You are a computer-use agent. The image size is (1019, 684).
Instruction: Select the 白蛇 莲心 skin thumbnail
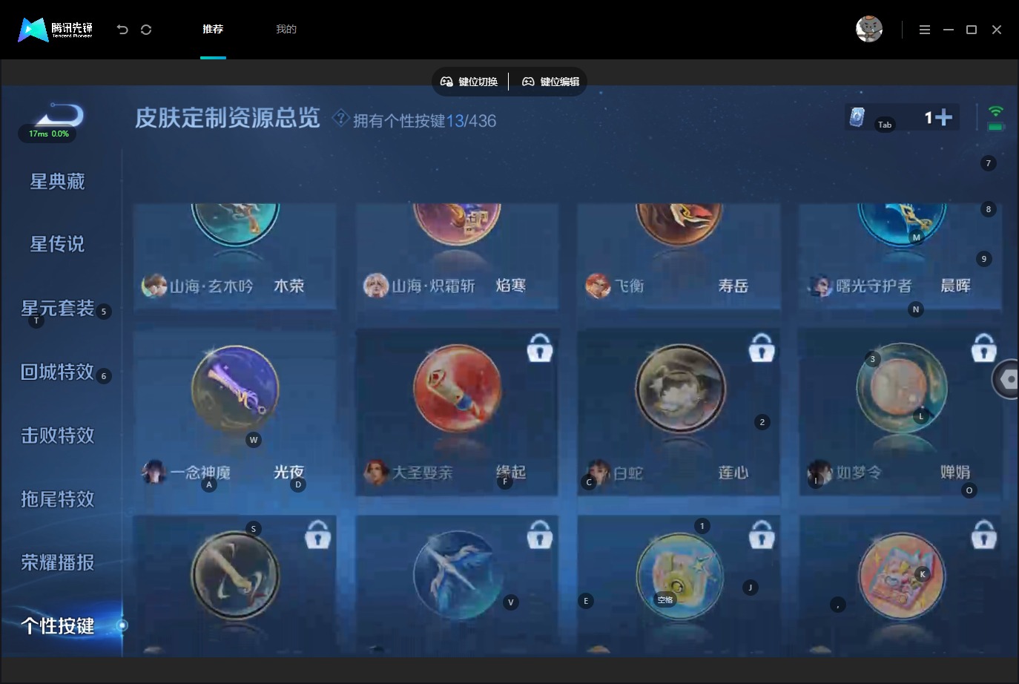pyautogui.click(x=680, y=389)
